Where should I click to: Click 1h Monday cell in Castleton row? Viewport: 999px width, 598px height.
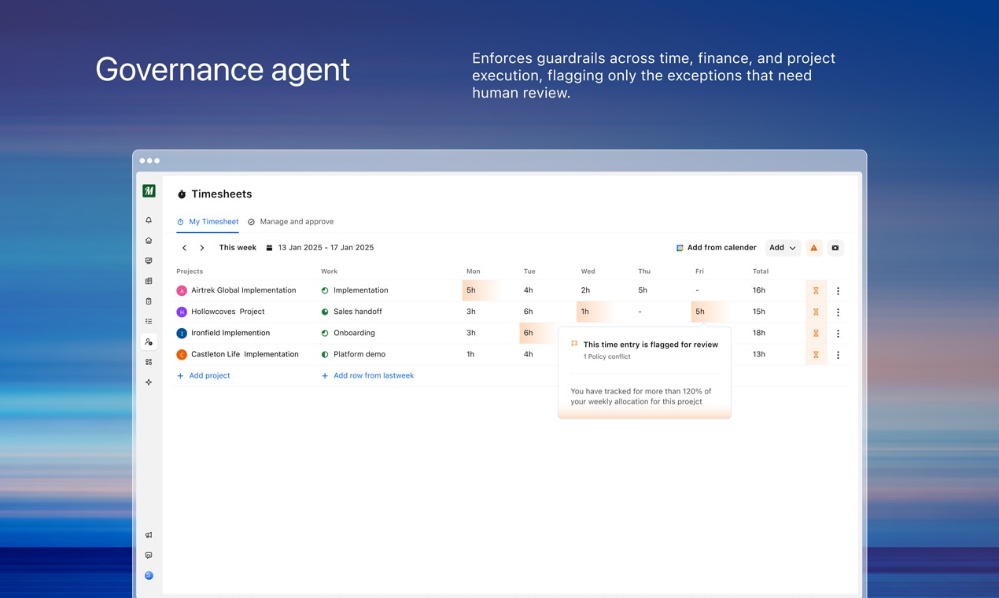tap(470, 354)
